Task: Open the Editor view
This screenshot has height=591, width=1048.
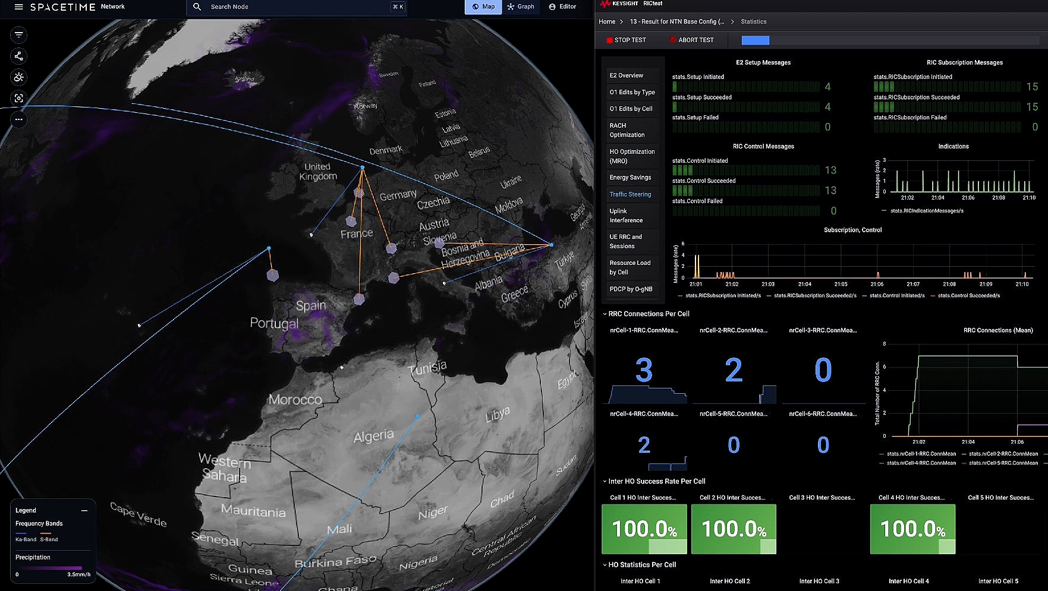Action: coord(562,7)
